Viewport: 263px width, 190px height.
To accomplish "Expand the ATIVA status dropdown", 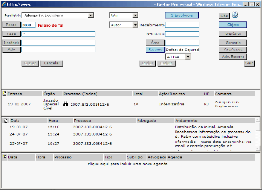I will pos(187,57).
